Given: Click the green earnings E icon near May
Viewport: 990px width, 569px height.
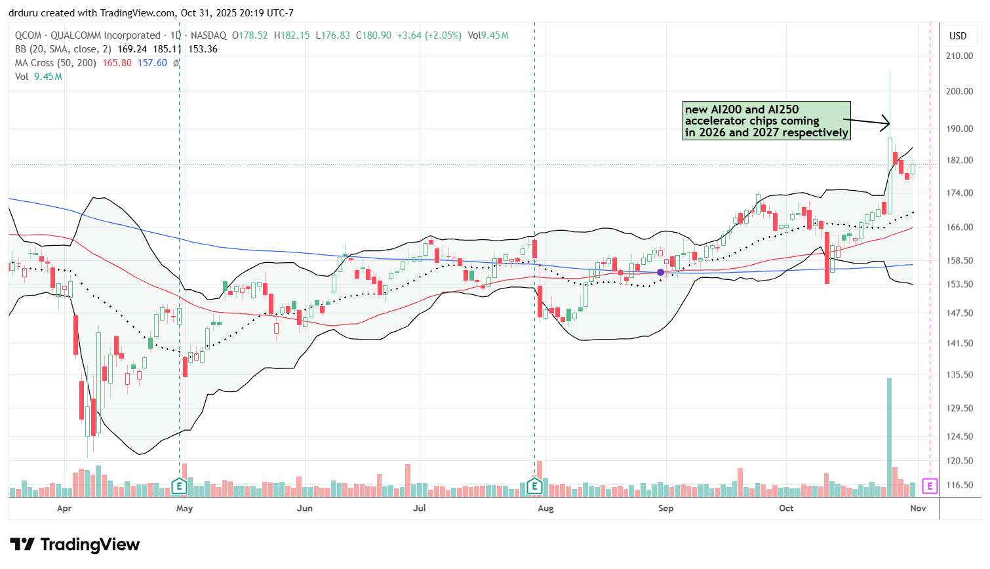Looking at the screenshot, I should pos(179,486).
